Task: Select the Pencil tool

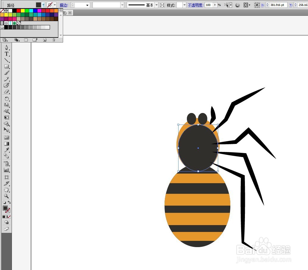Action: [x=7, y=79]
